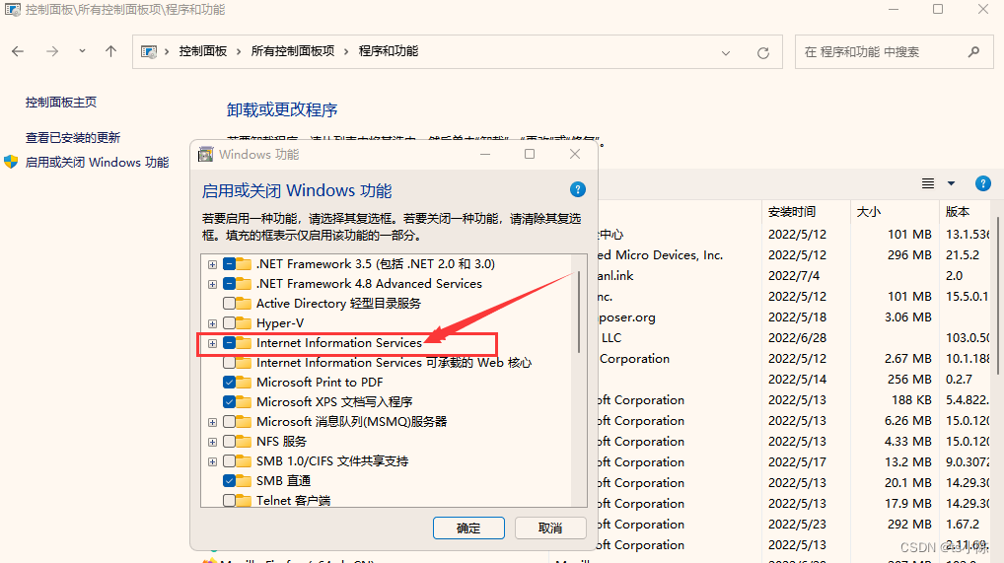Image resolution: width=1004 pixels, height=563 pixels.
Task: Click the Windows 功能 title bar icon
Action: coord(205,155)
